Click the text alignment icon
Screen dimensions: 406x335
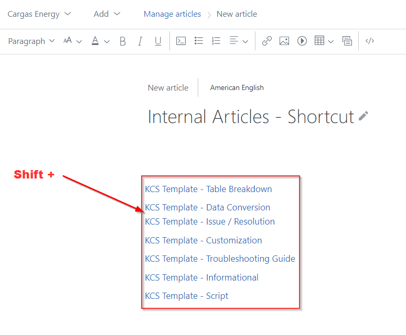(x=234, y=40)
